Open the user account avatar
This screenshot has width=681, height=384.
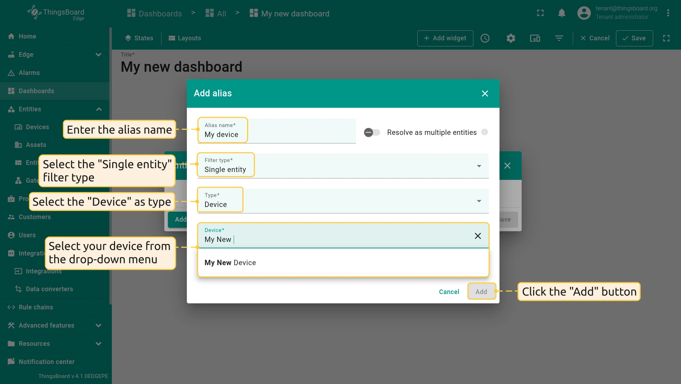[584, 13]
